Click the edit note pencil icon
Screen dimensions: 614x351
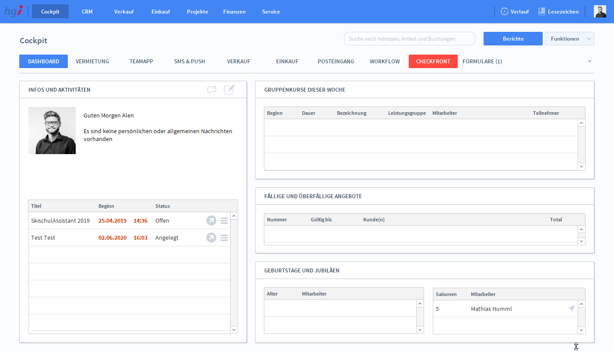(229, 89)
